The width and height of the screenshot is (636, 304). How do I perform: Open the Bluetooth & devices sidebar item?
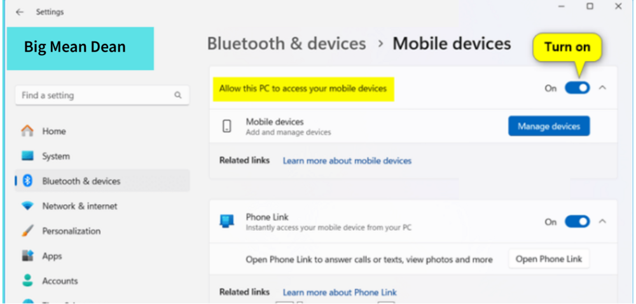click(x=81, y=181)
